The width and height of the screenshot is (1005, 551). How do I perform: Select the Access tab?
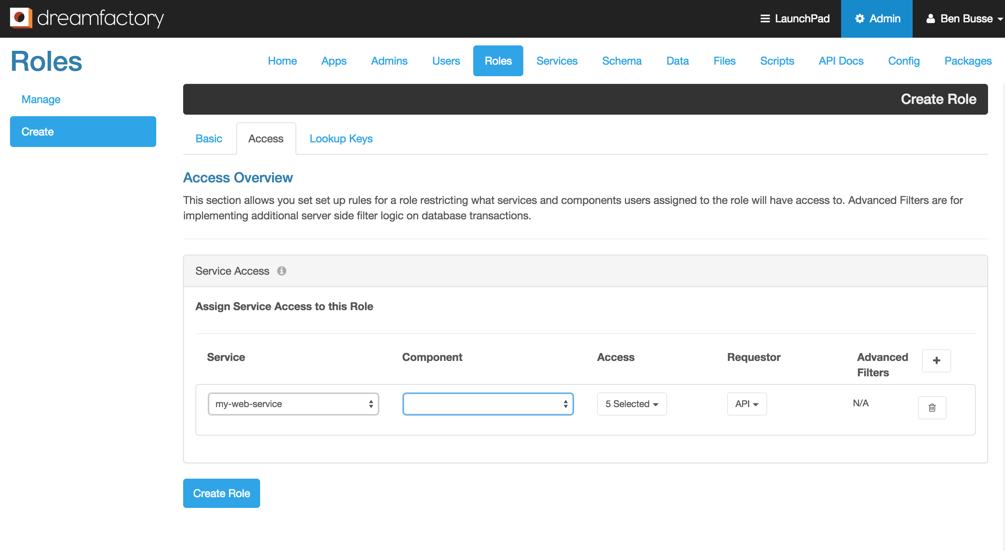(x=266, y=139)
